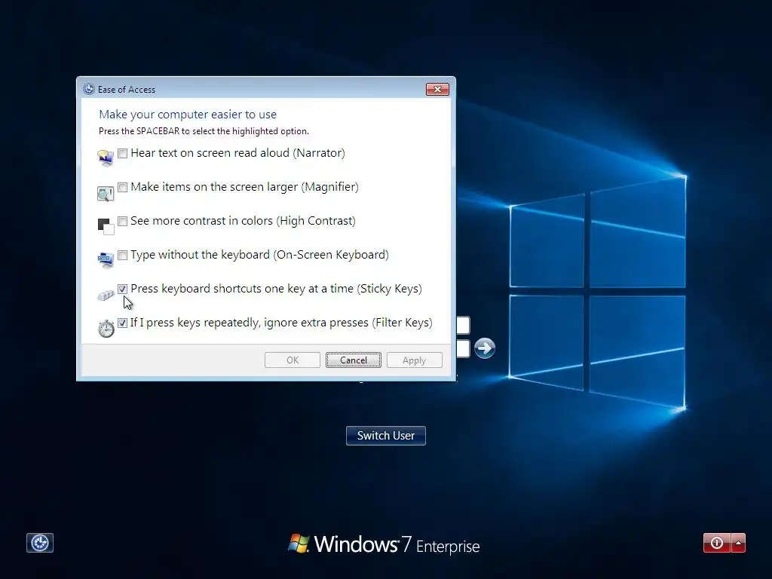This screenshot has width=772, height=579.
Task: Click the 'Press the SPACEBAR to select' instruction text
Action: coord(204,131)
